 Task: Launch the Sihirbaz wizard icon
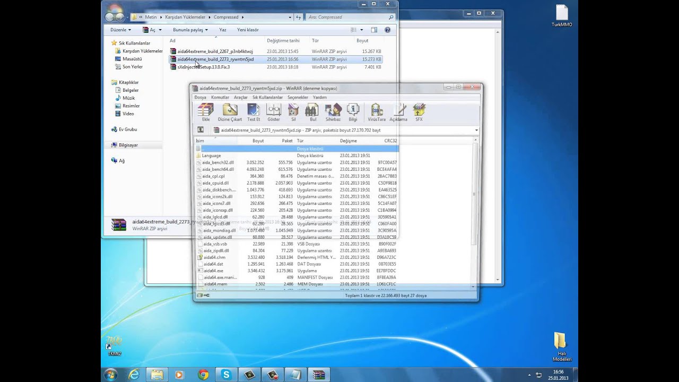(x=333, y=112)
